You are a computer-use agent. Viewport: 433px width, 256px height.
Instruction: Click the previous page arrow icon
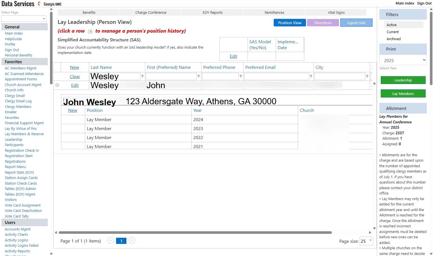pos(110,241)
